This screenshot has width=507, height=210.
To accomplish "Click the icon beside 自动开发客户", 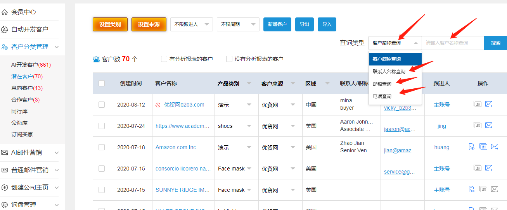I will [x=5, y=29].
